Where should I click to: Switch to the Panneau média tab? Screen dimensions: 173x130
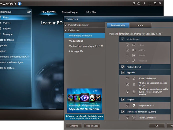coord(118,25)
